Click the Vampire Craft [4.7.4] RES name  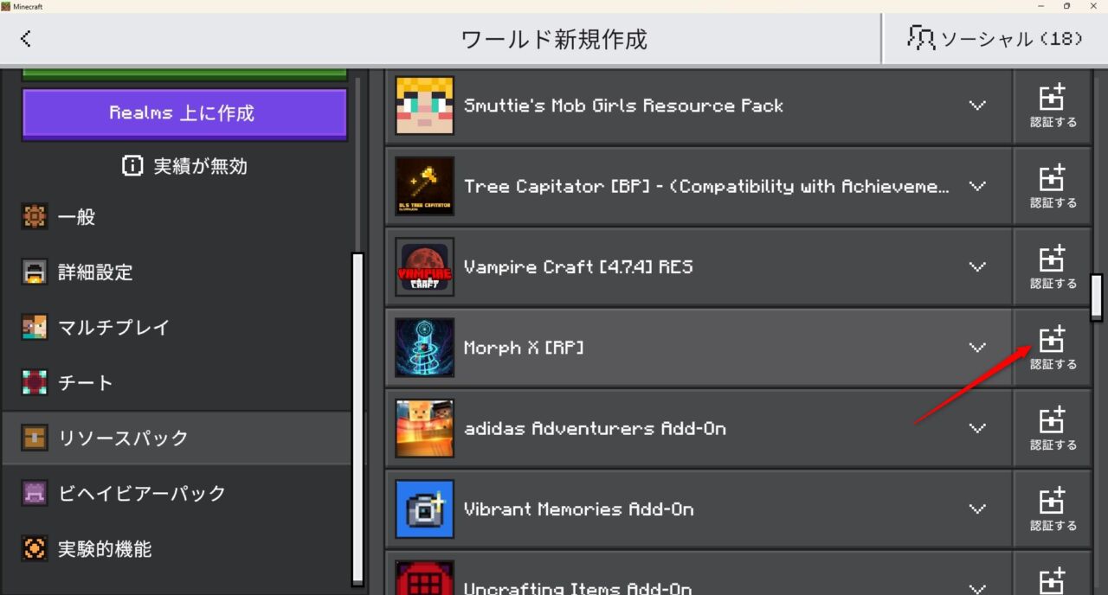(x=578, y=266)
